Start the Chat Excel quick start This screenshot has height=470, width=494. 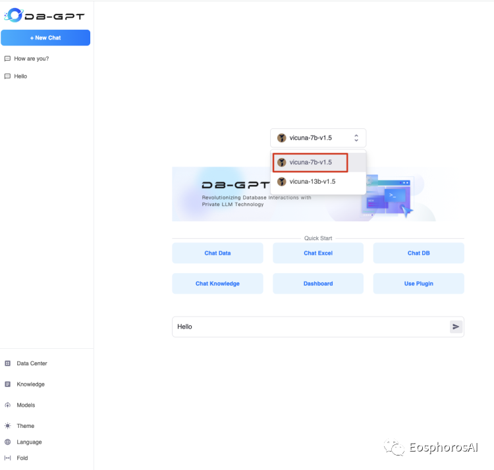(x=318, y=253)
